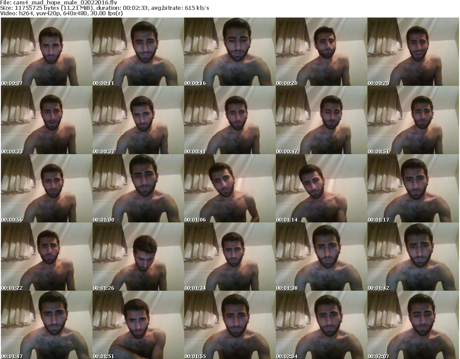
Task: Click the thumbnail at 00:00:56
Action: (47, 188)
